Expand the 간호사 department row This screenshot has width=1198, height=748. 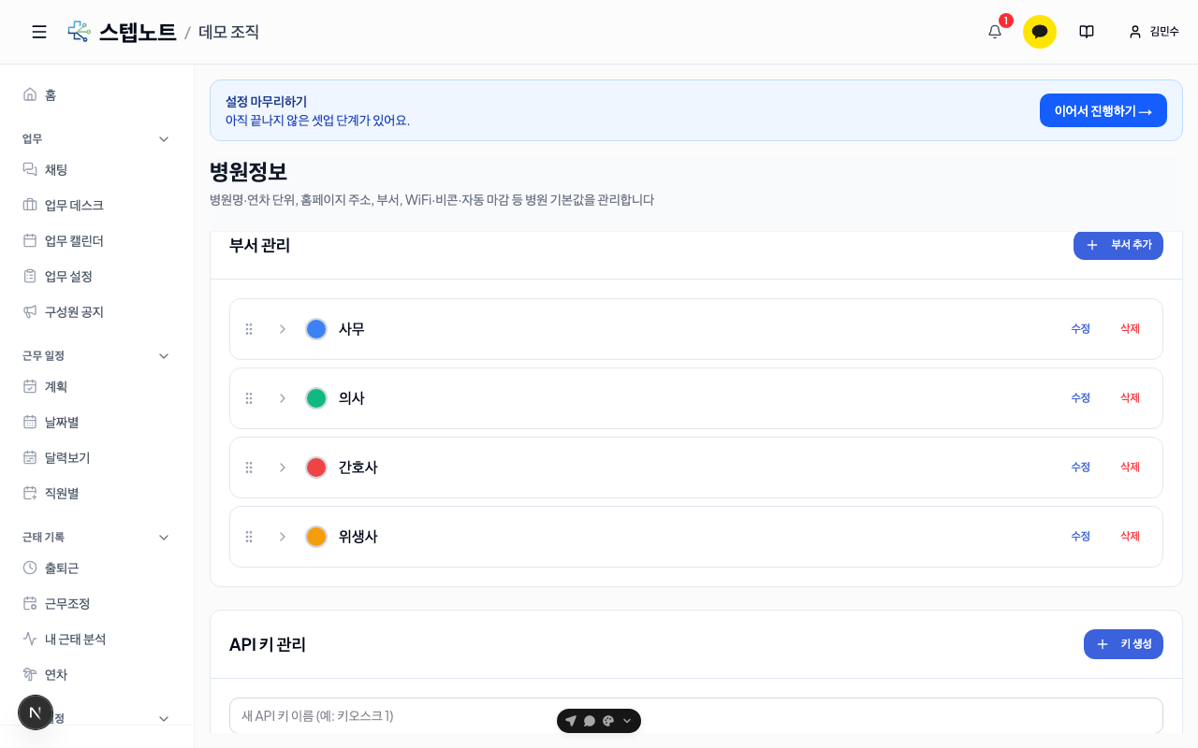click(283, 467)
